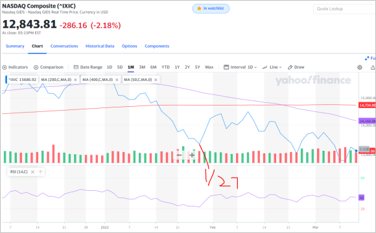Switch to the 5Y range
This screenshot has width=376, height=233.
tap(197, 67)
